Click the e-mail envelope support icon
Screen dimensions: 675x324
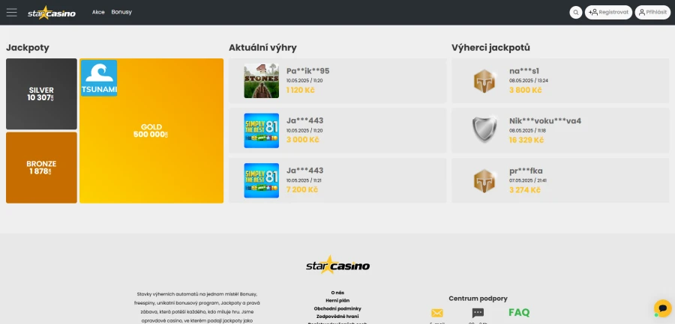coord(437,313)
